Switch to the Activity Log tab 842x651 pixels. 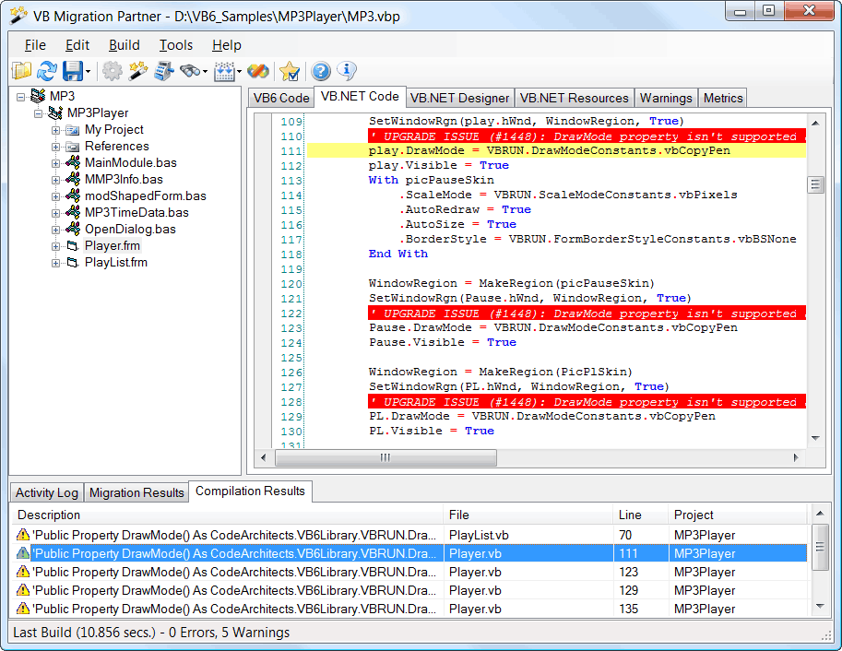click(47, 492)
